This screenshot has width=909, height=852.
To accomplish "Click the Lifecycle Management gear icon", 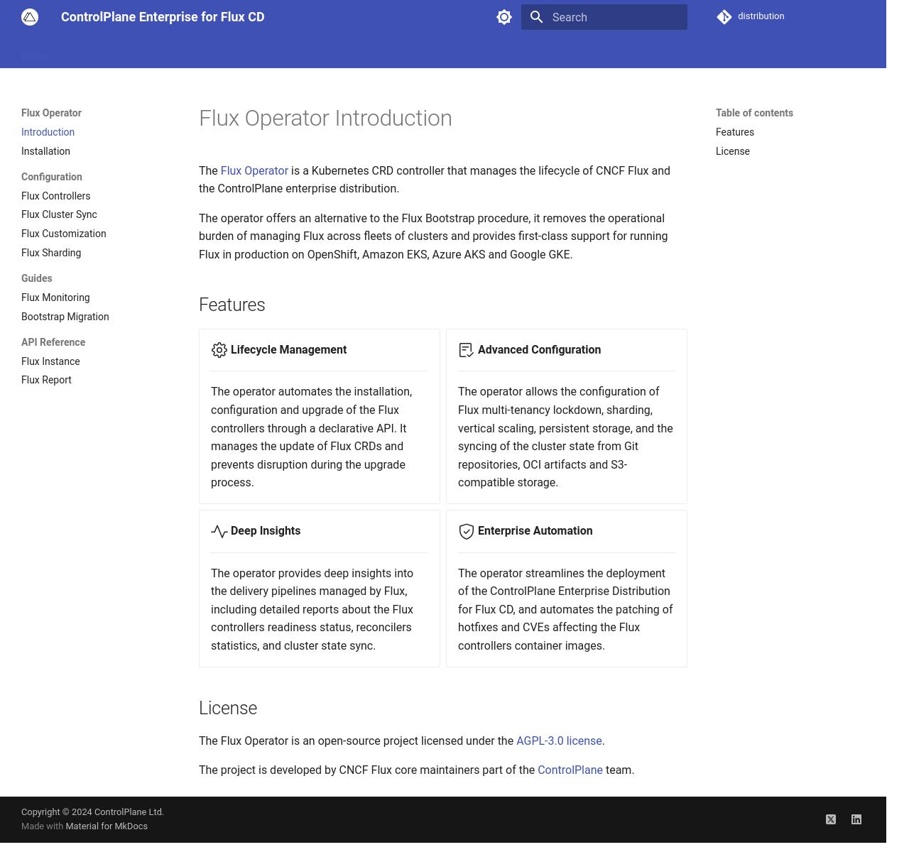I will coord(219,350).
